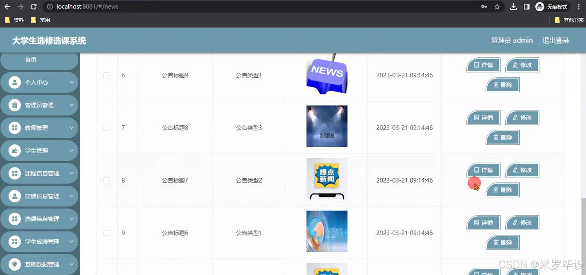Select checkbox for row 公告标题7
This screenshot has width=586, height=275.
106,180
